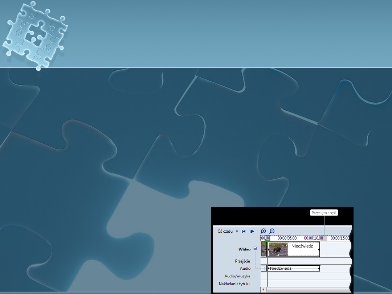Select the Przejście track label
392x294 pixels.
coord(242,261)
